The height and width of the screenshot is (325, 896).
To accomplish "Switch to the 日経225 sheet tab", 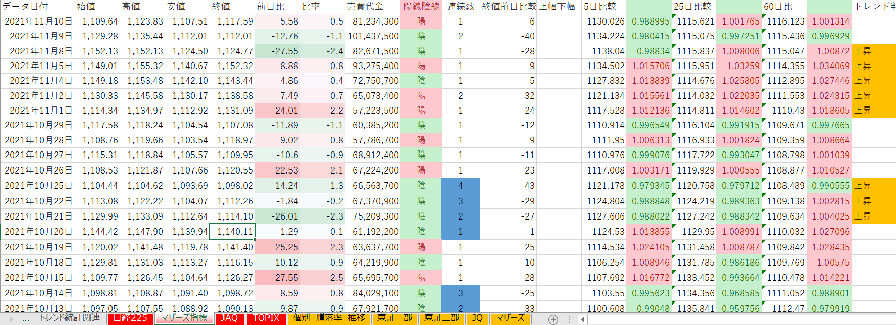I will 130,318.
